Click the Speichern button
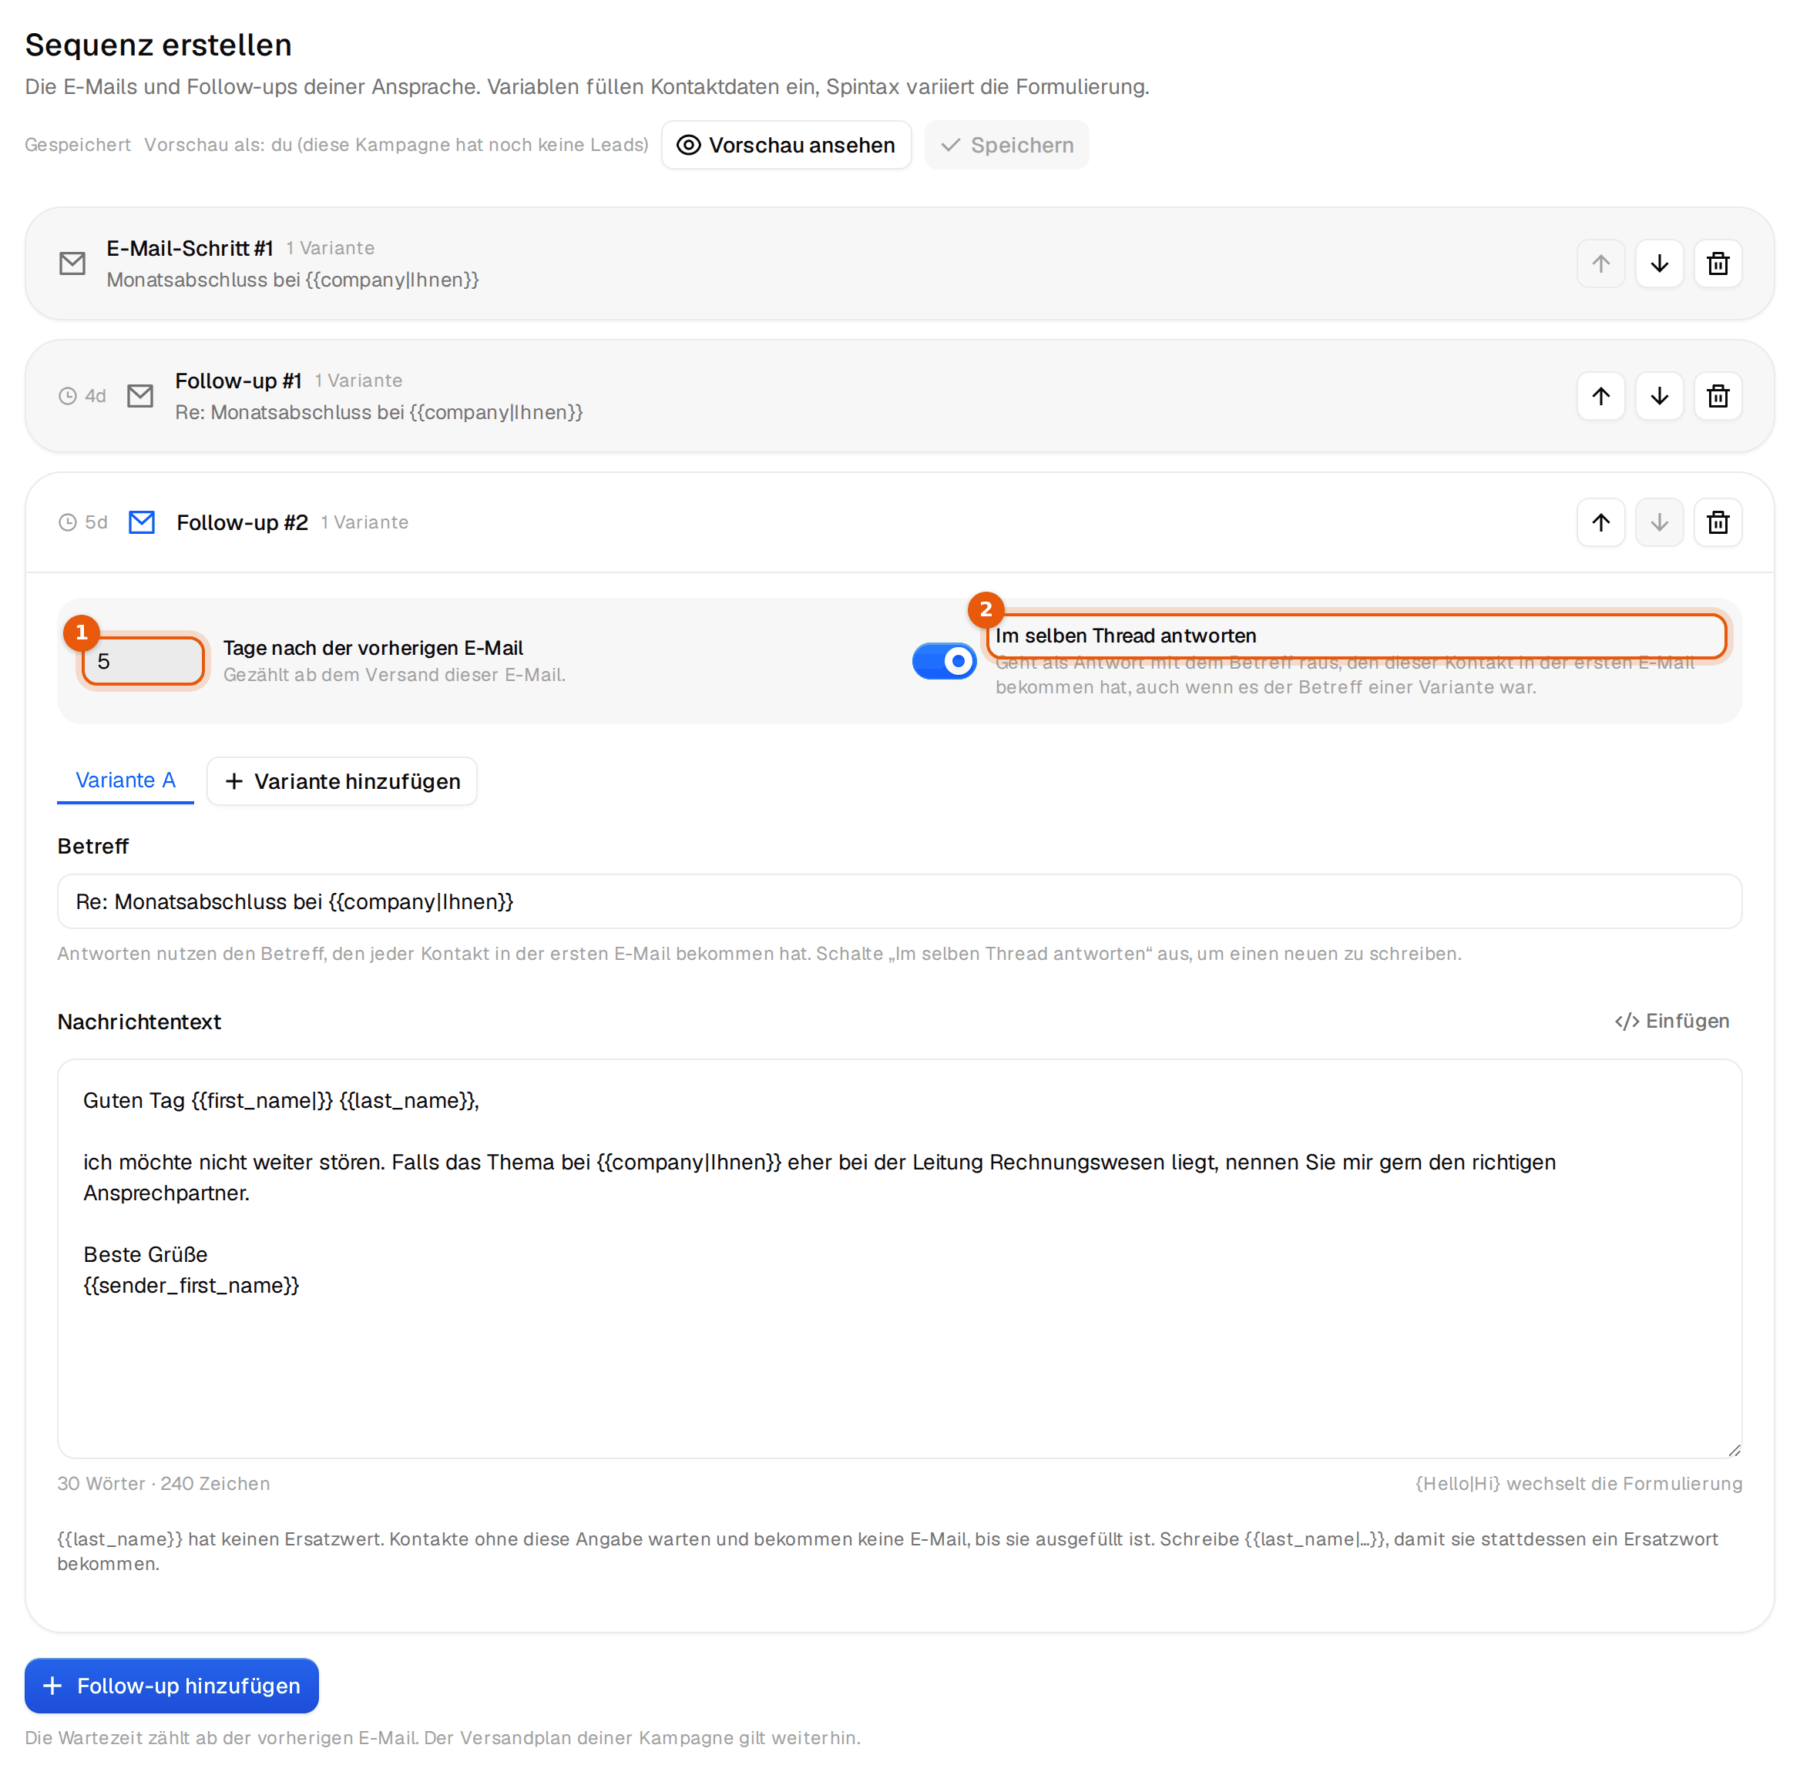1800x1775 pixels. pos(1006,146)
